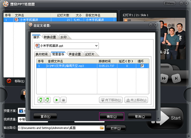Click the 取消 cancel button

click(x=140, y=116)
